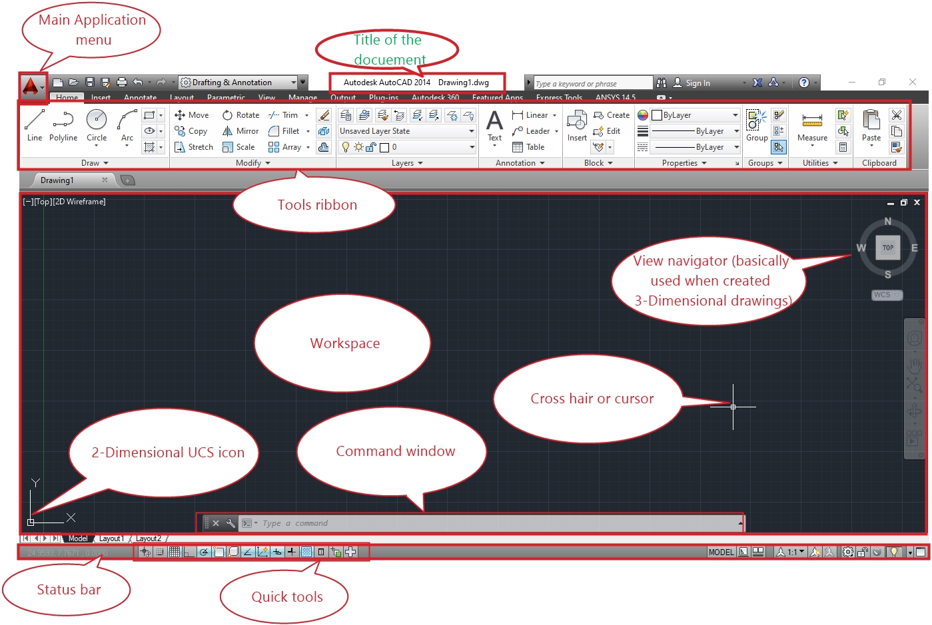Toggle Snap Mode in status bar

point(160,552)
